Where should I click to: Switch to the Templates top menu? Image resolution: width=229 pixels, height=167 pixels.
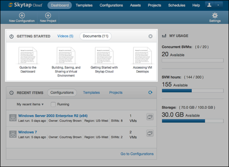[x=84, y=5]
